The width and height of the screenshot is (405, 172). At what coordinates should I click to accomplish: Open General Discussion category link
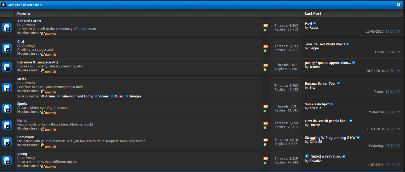pos(24,5)
